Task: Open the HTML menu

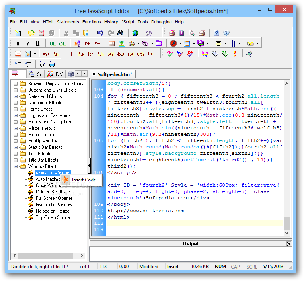Action: (x=48, y=22)
